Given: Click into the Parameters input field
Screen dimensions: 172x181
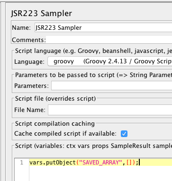Looking at the screenshot, I should pyautogui.click(x=111, y=86).
